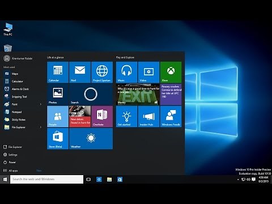The image size is (272, 204).
Task: Launch Project Spartan browser tile
Action: pyautogui.click(x=102, y=72)
